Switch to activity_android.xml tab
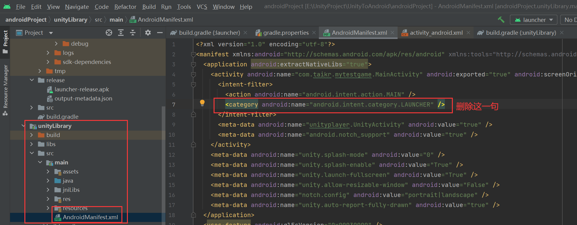 click(436, 33)
